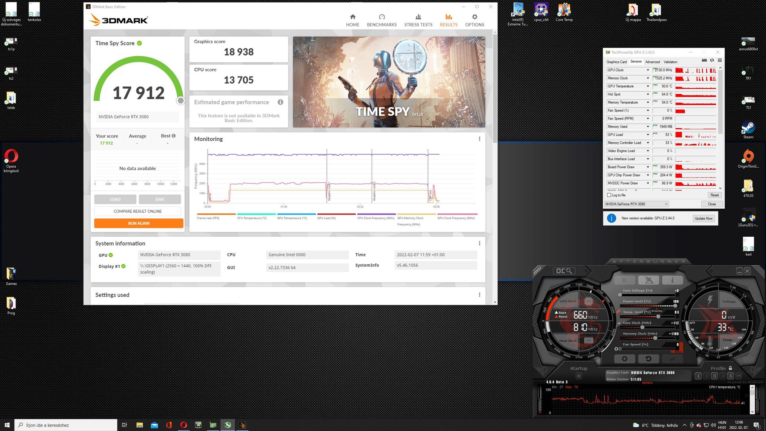Open the OC Scanner in Afterburner

pyautogui.click(x=564, y=271)
